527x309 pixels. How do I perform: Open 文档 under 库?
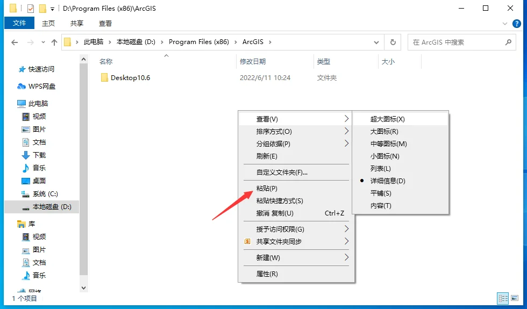[34, 263]
